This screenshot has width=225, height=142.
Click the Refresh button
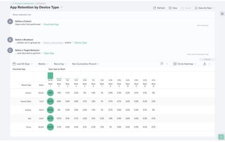point(159,8)
